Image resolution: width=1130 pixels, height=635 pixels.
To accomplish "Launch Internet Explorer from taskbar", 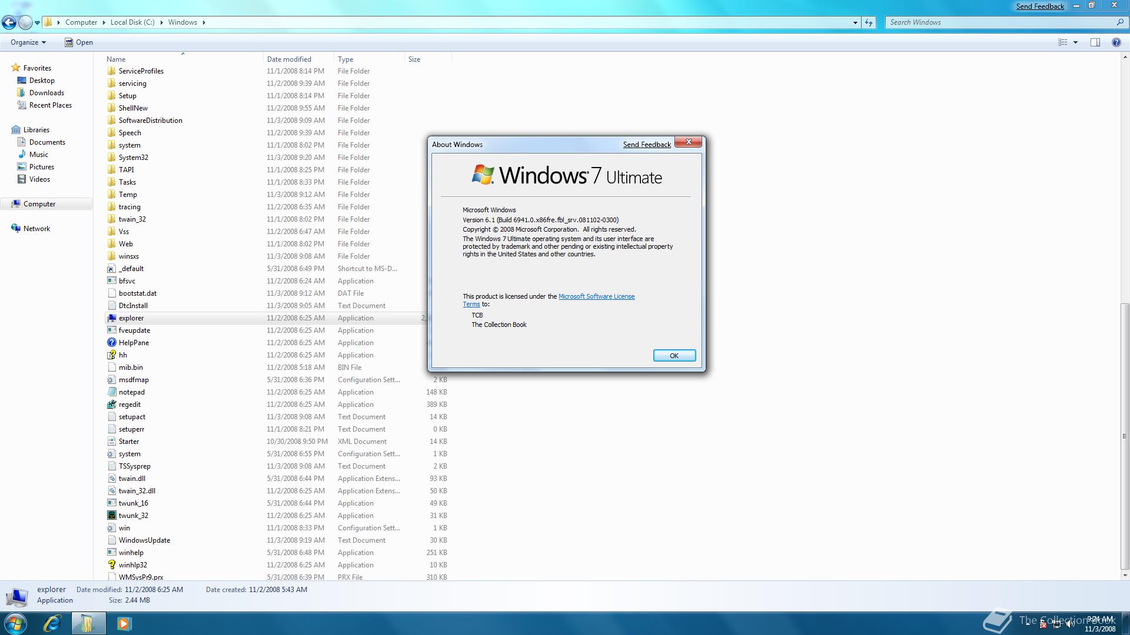I will pos(53,623).
